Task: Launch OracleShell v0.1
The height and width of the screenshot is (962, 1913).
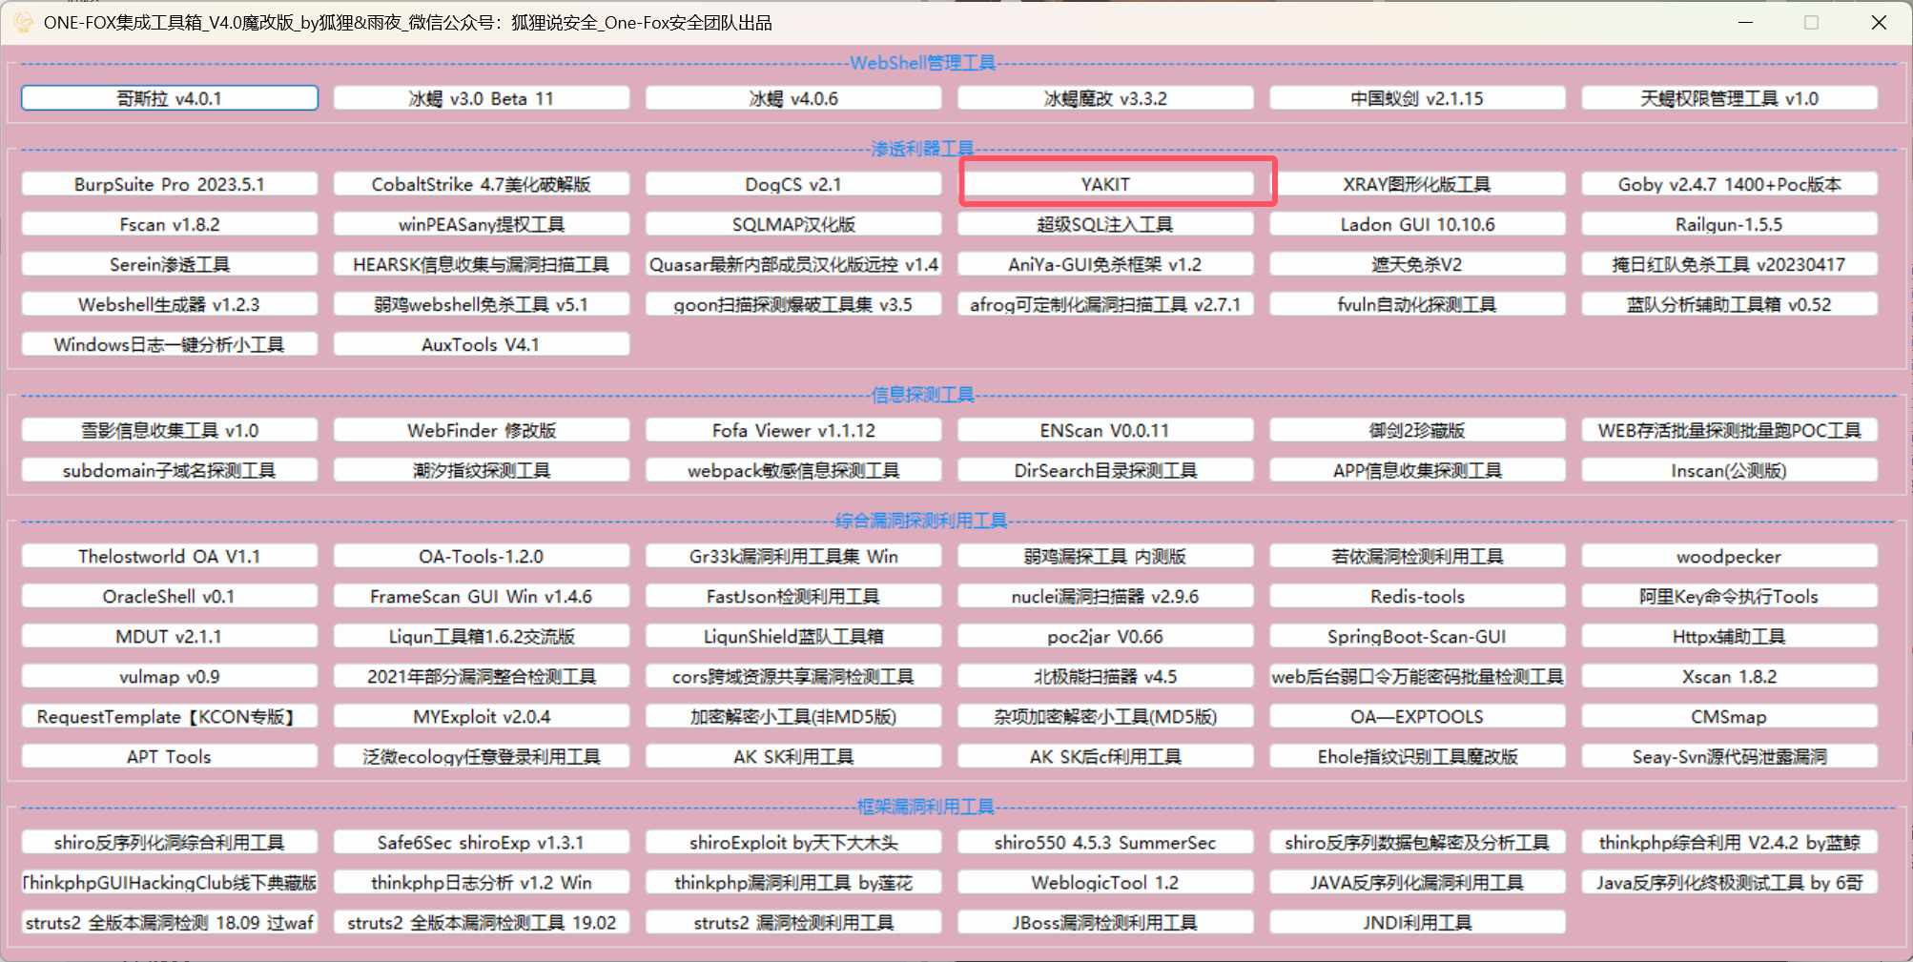Action: pos(170,596)
